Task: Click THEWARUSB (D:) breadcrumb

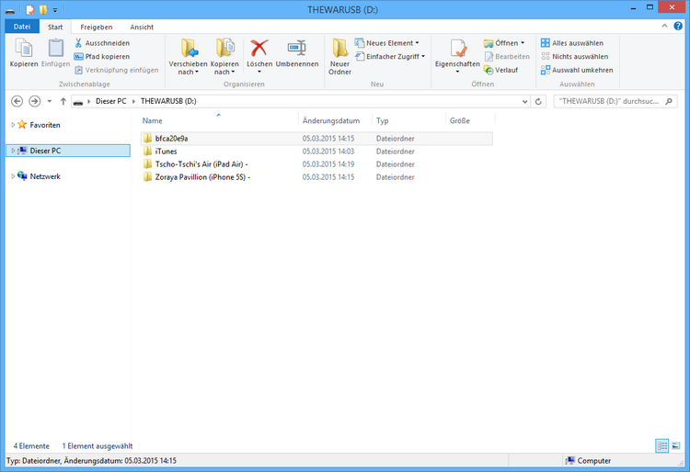Action: 168,101
